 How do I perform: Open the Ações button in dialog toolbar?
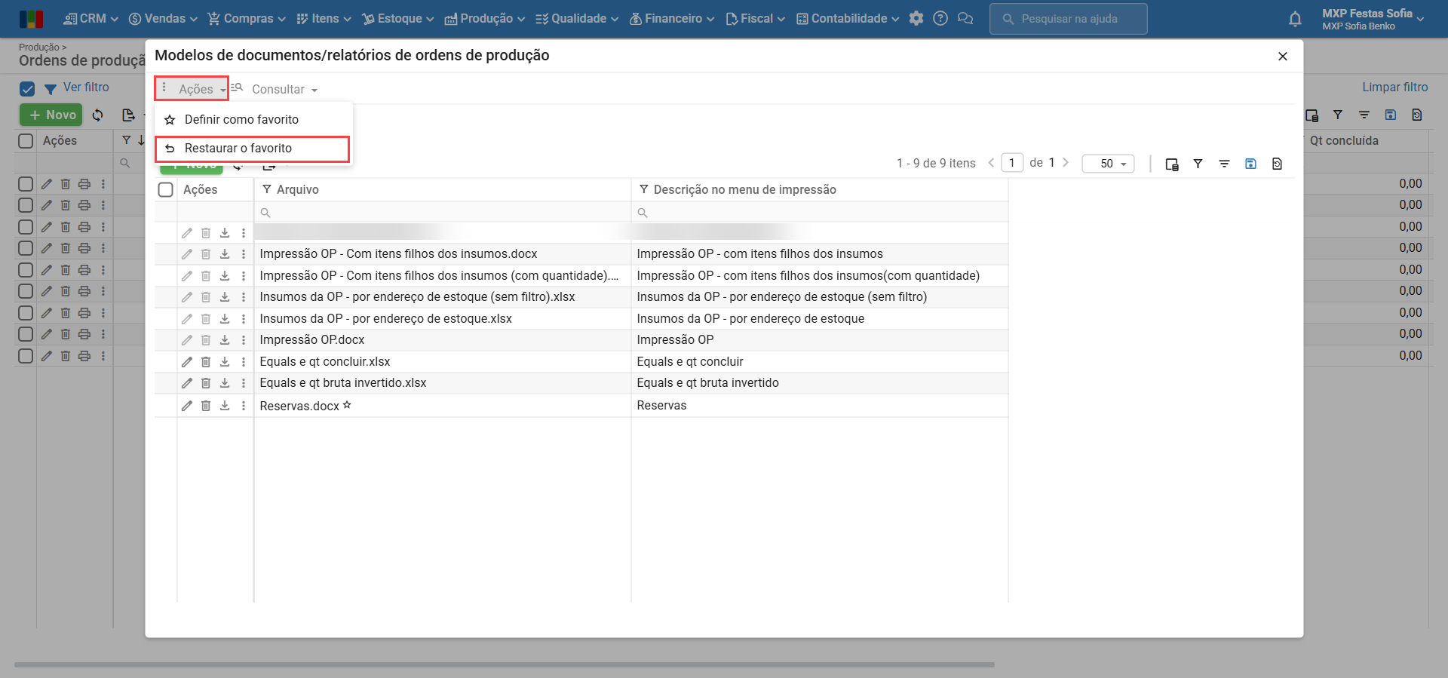tap(192, 89)
